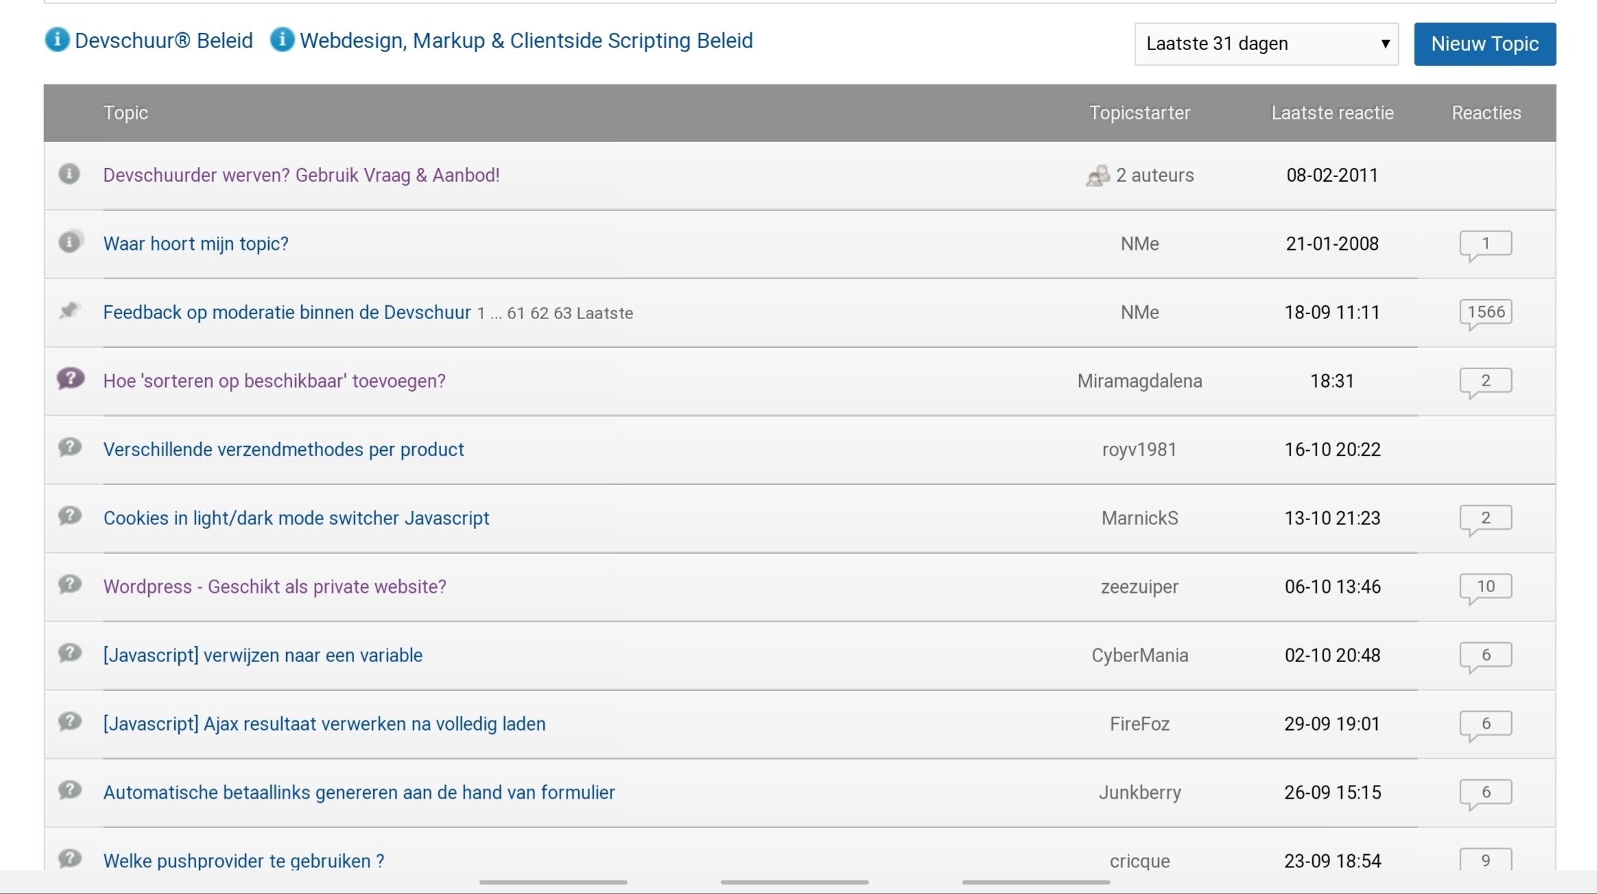This screenshot has height=894, width=1597.
Task: Click topicstarter name CyberMania
Action: tap(1139, 655)
